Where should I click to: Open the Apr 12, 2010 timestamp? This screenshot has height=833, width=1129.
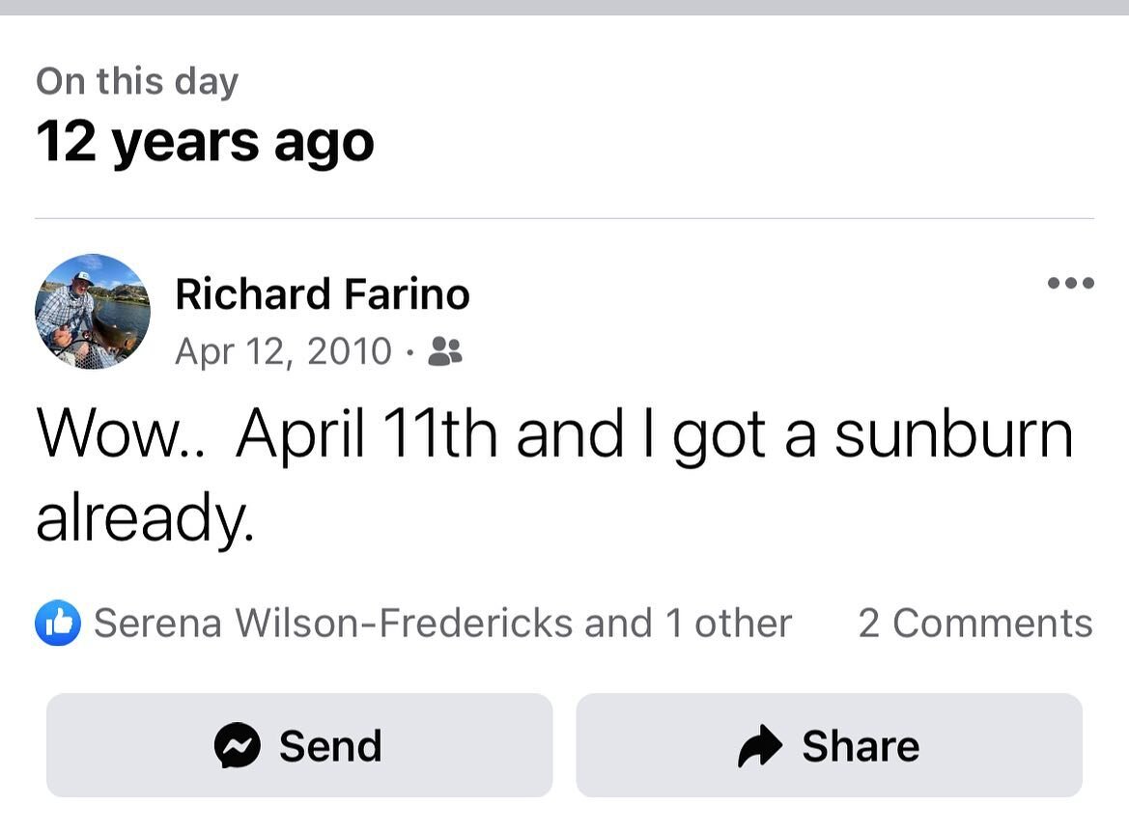(283, 351)
